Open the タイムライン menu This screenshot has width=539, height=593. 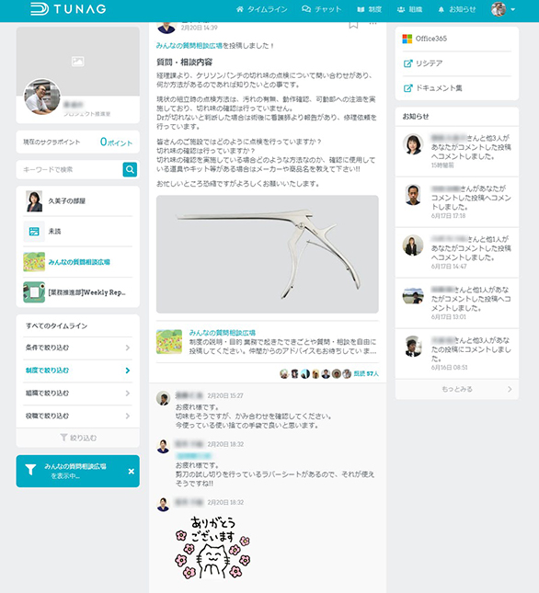261,9
